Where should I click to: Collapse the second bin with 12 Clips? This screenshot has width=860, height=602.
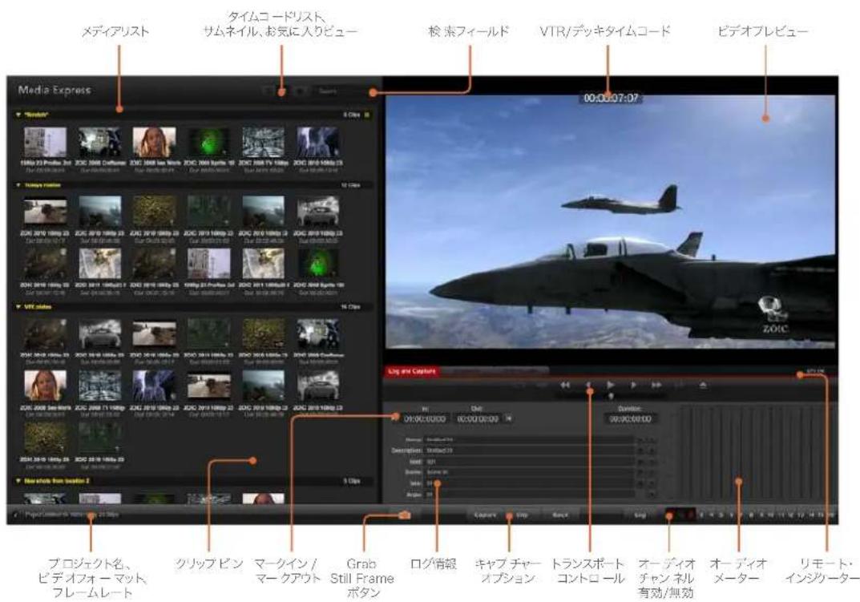18,185
